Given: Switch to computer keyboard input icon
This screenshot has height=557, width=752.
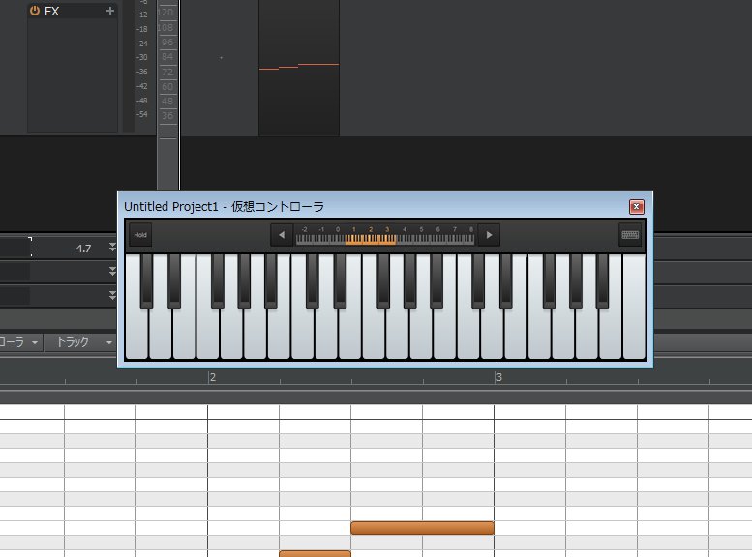Looking at the screenshot, I should 630,235.
